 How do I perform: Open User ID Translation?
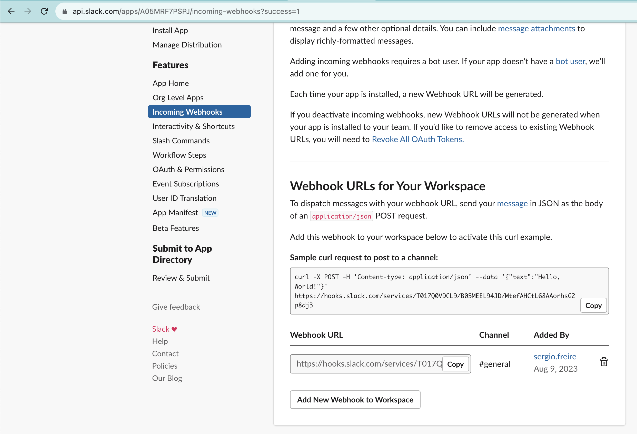184,198
